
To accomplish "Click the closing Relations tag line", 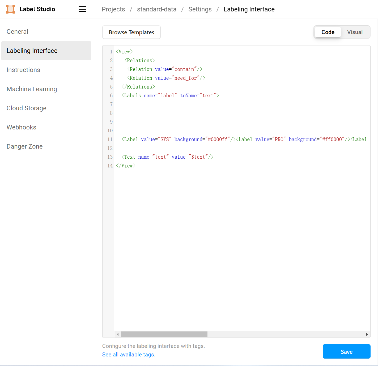I will tap(138, 87).
